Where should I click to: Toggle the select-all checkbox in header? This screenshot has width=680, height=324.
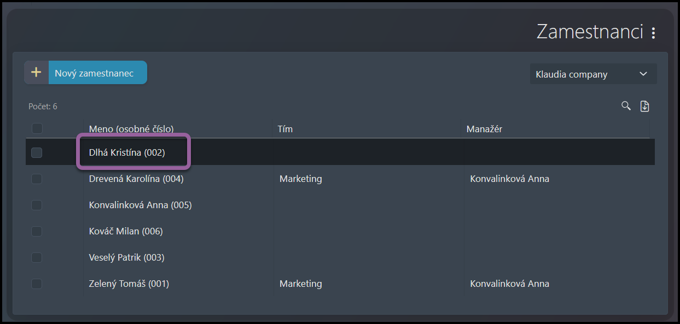coord(37,128)
